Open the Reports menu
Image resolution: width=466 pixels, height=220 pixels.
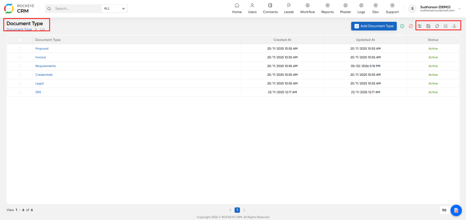point(328,9)
